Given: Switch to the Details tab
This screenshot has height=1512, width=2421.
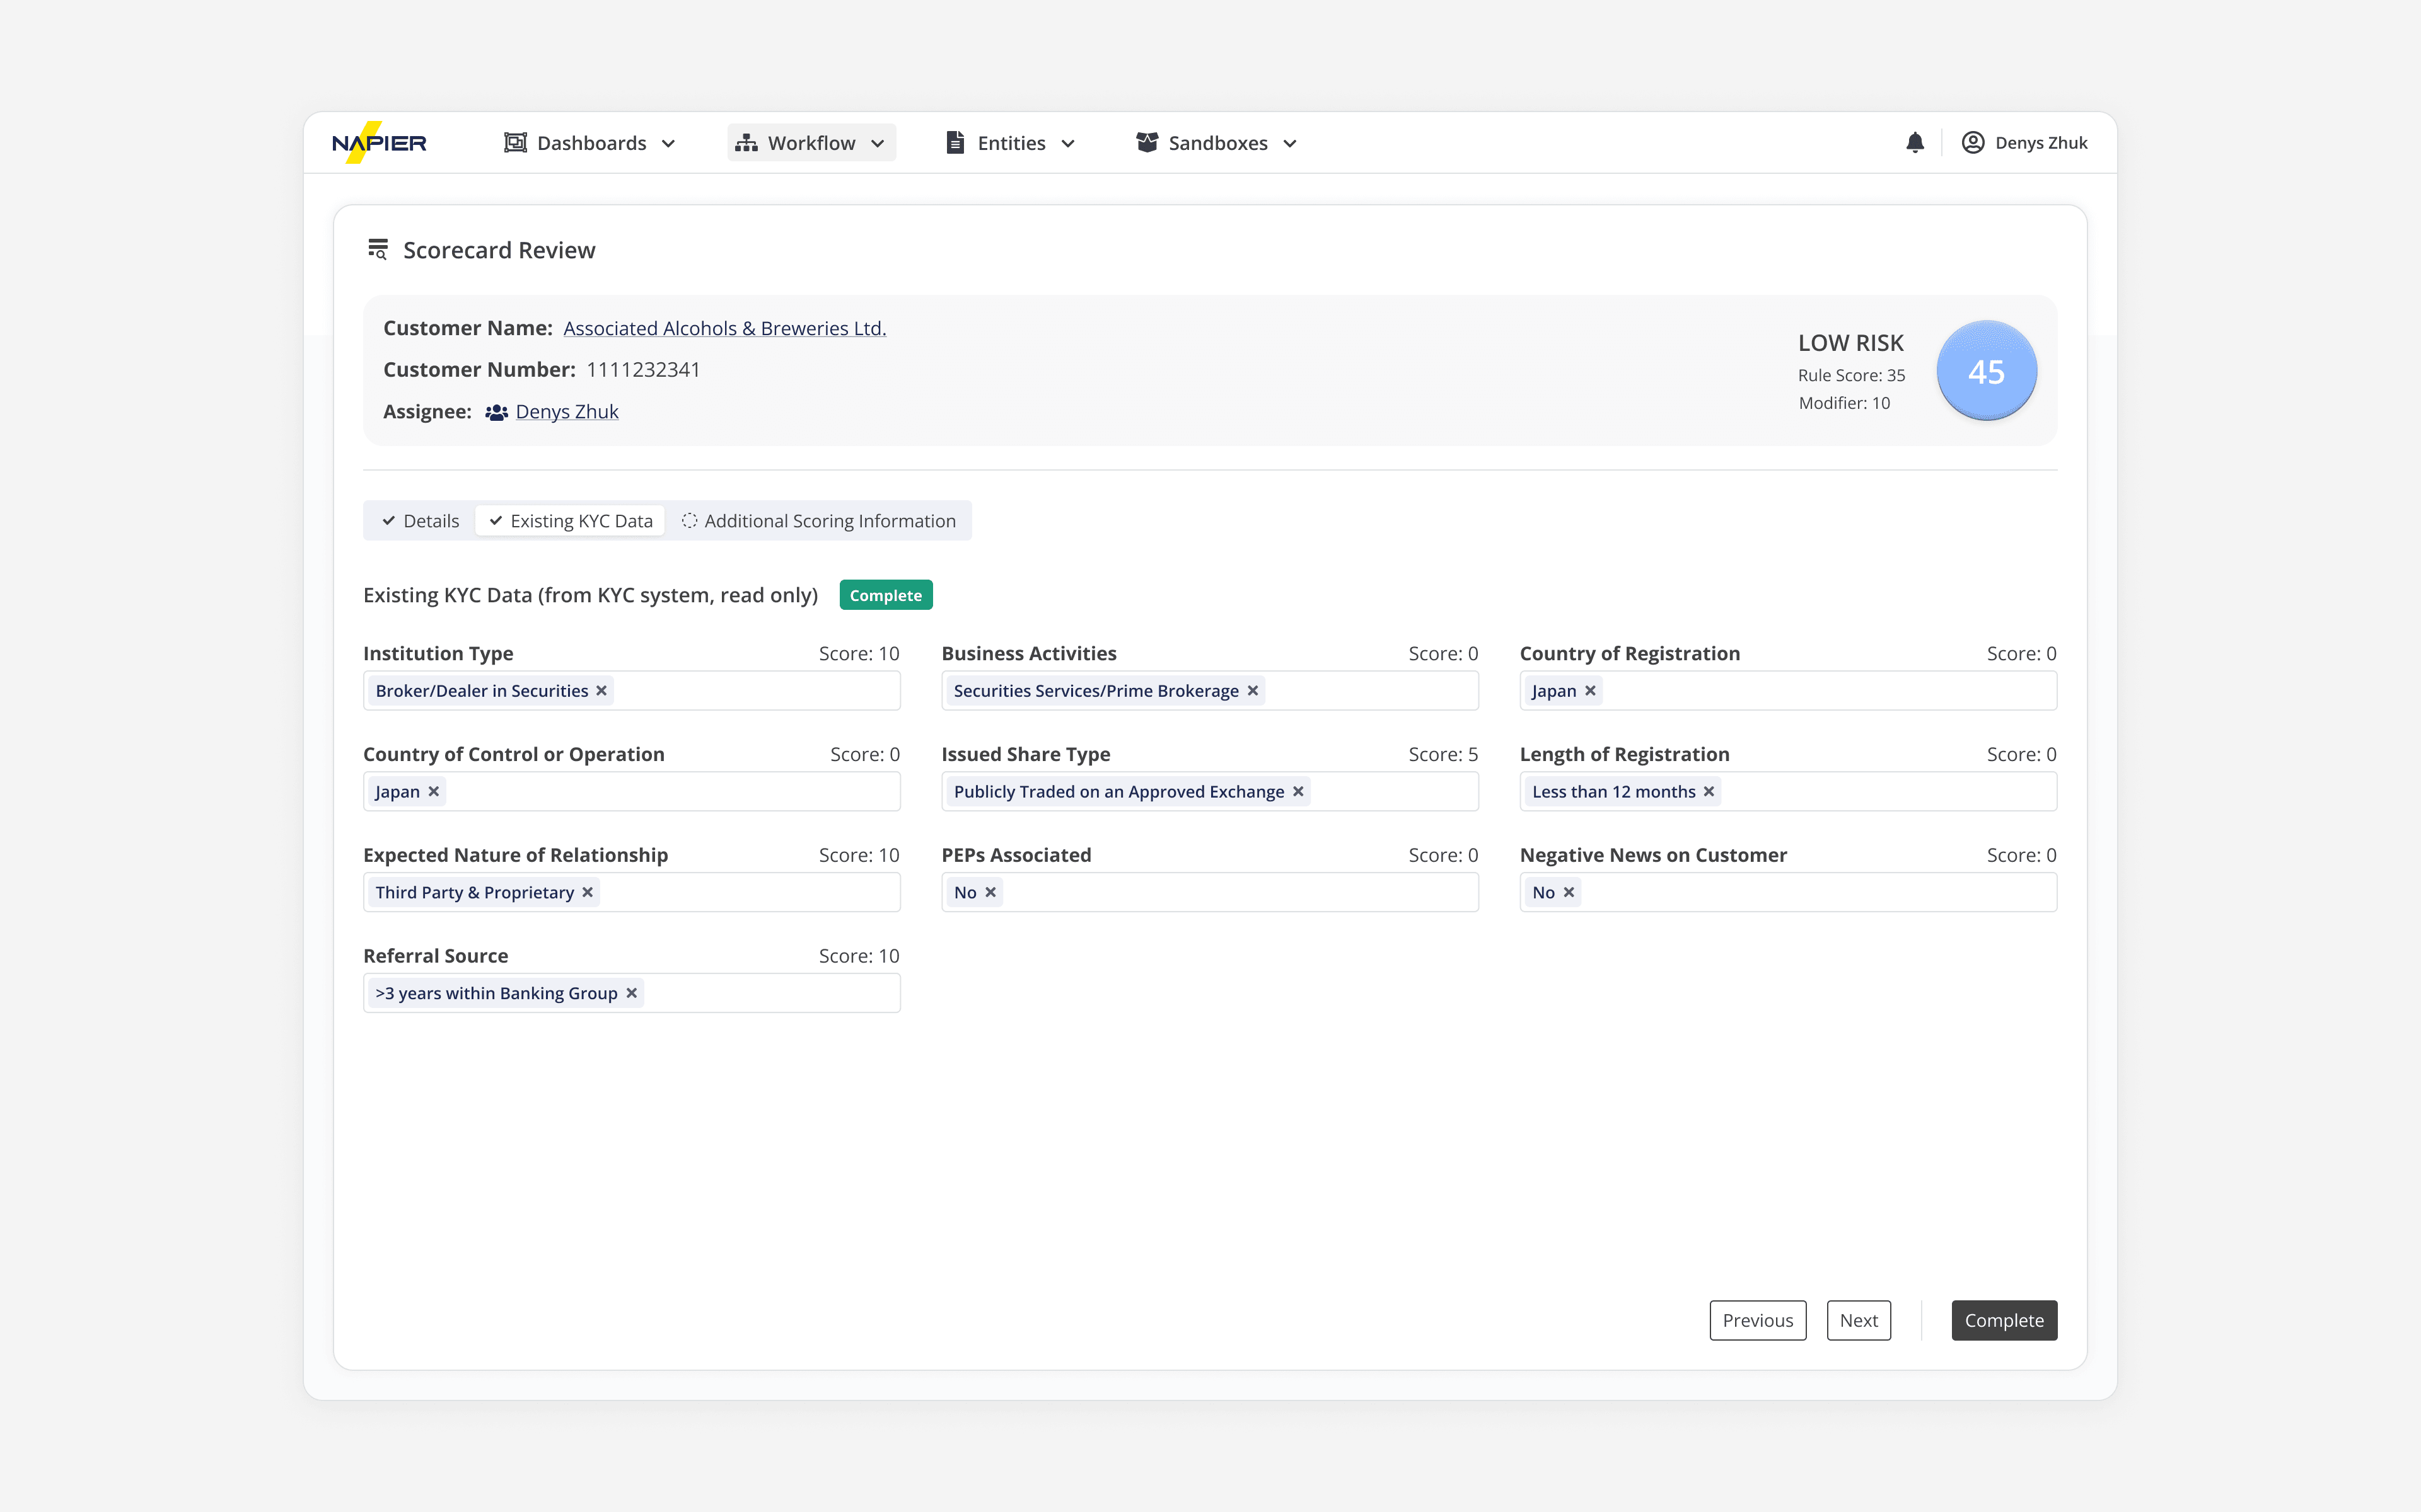Looking at the screenshot, I should tap(420, 521).
